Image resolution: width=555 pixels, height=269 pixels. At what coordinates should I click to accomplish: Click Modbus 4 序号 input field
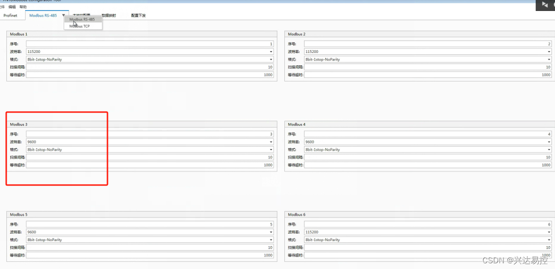[427, 134]
